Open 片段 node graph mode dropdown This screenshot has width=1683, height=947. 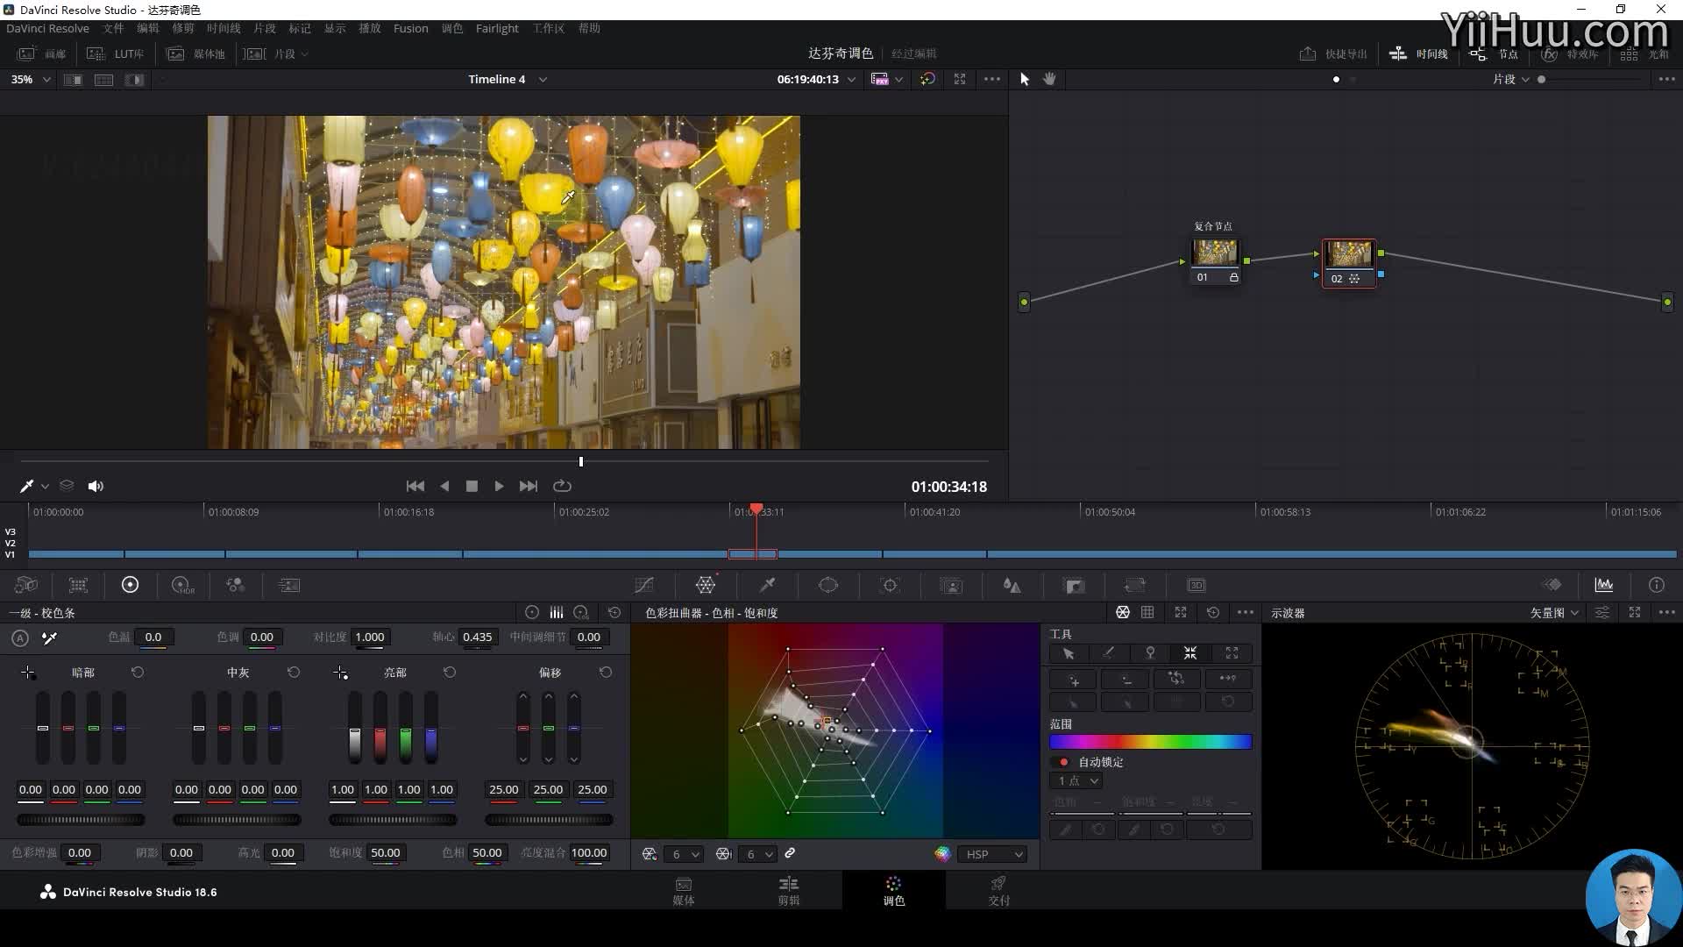tap(1511, 79)
